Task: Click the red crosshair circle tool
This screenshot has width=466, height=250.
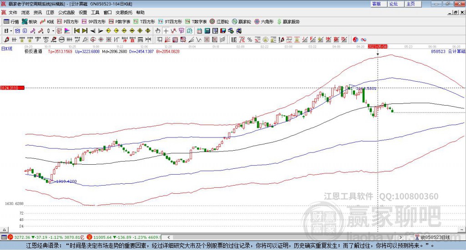Action: 93,39
